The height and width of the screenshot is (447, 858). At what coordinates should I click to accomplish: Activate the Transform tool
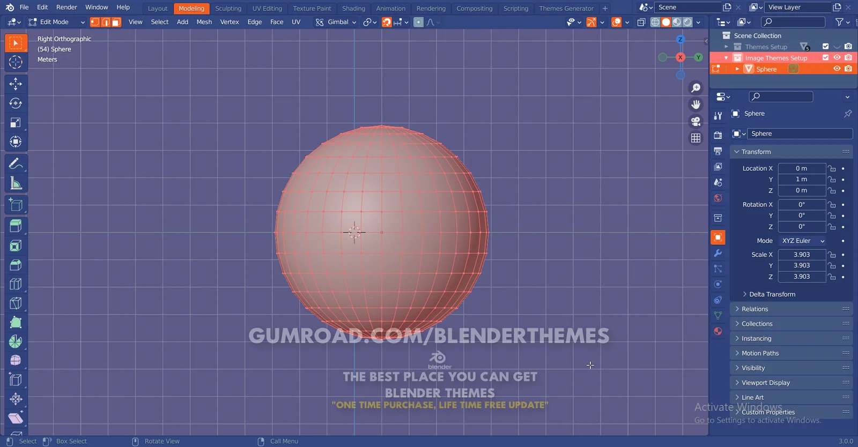coord(16,142)
